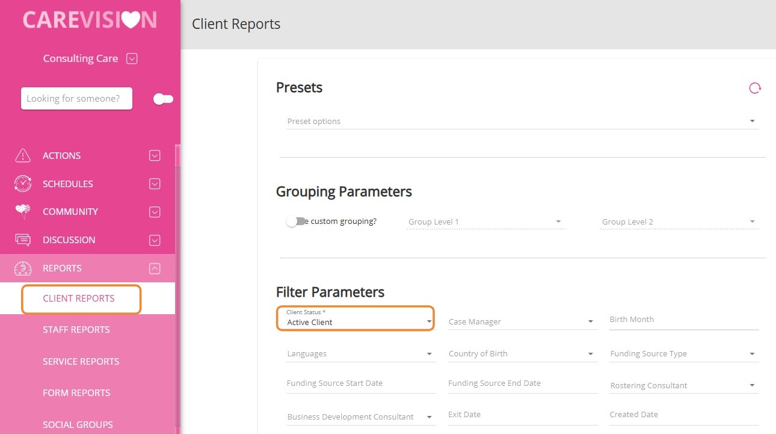Click the Community hearts icon
The image size is (776, 434).
[23, 211]
